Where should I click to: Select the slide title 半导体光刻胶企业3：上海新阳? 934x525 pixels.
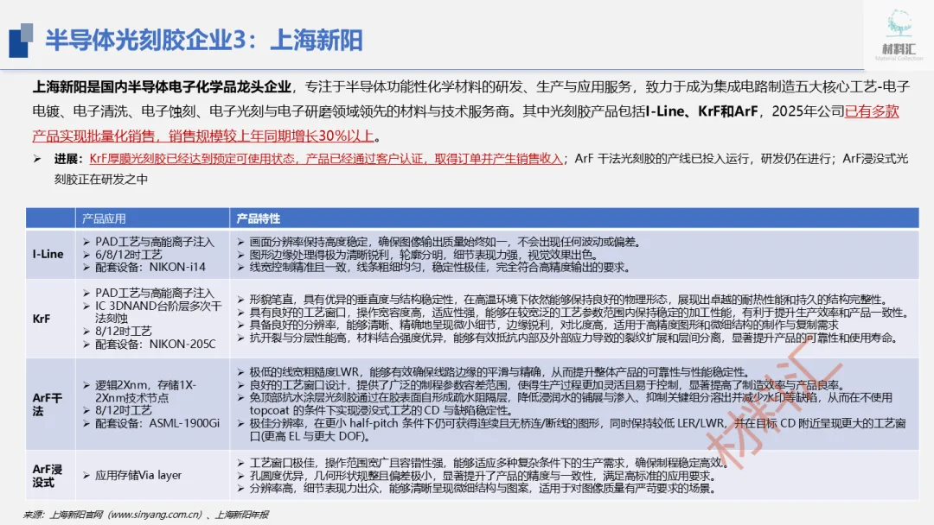click(204, 41)
